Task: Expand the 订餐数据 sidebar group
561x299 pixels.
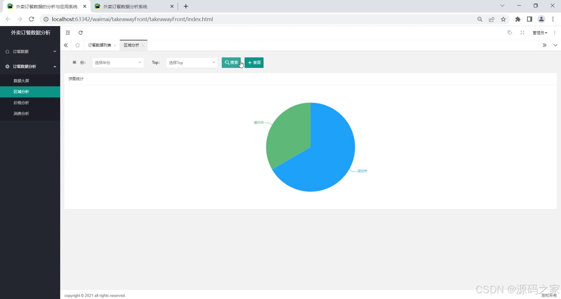Action: click(x=30, y=51)
